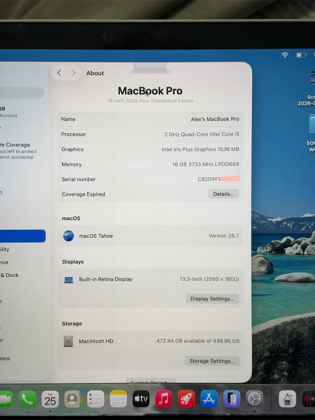
Task: Open the Coverage notice in sidebar
Action: pyautogui.click(x=19, y=151)
